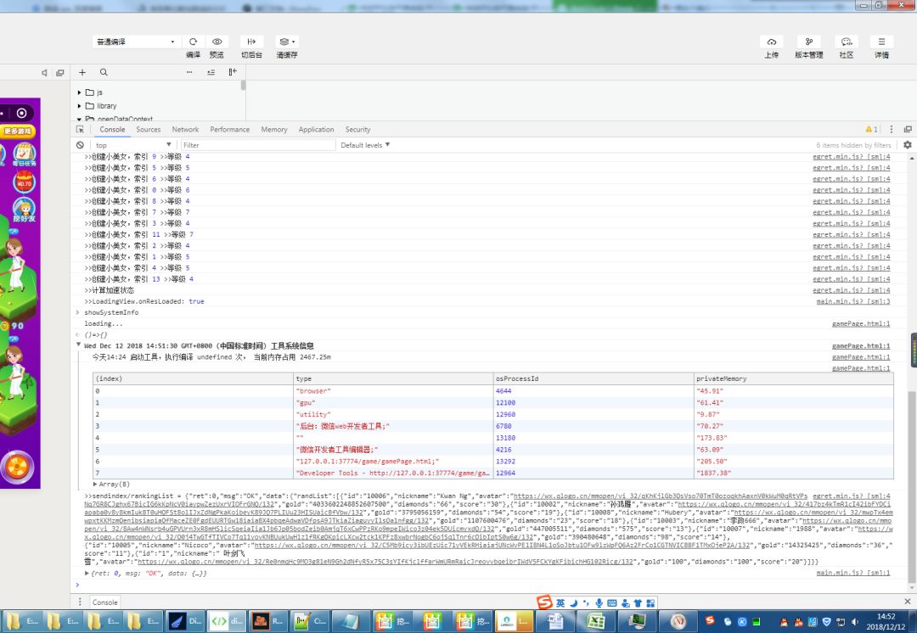917x633 pixels.
Task: Click the compile (编译) refresh icon
Action: click(193, 42)
